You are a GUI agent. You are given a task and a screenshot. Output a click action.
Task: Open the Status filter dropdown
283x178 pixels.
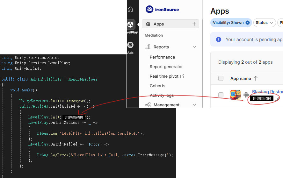pos(265,23)
